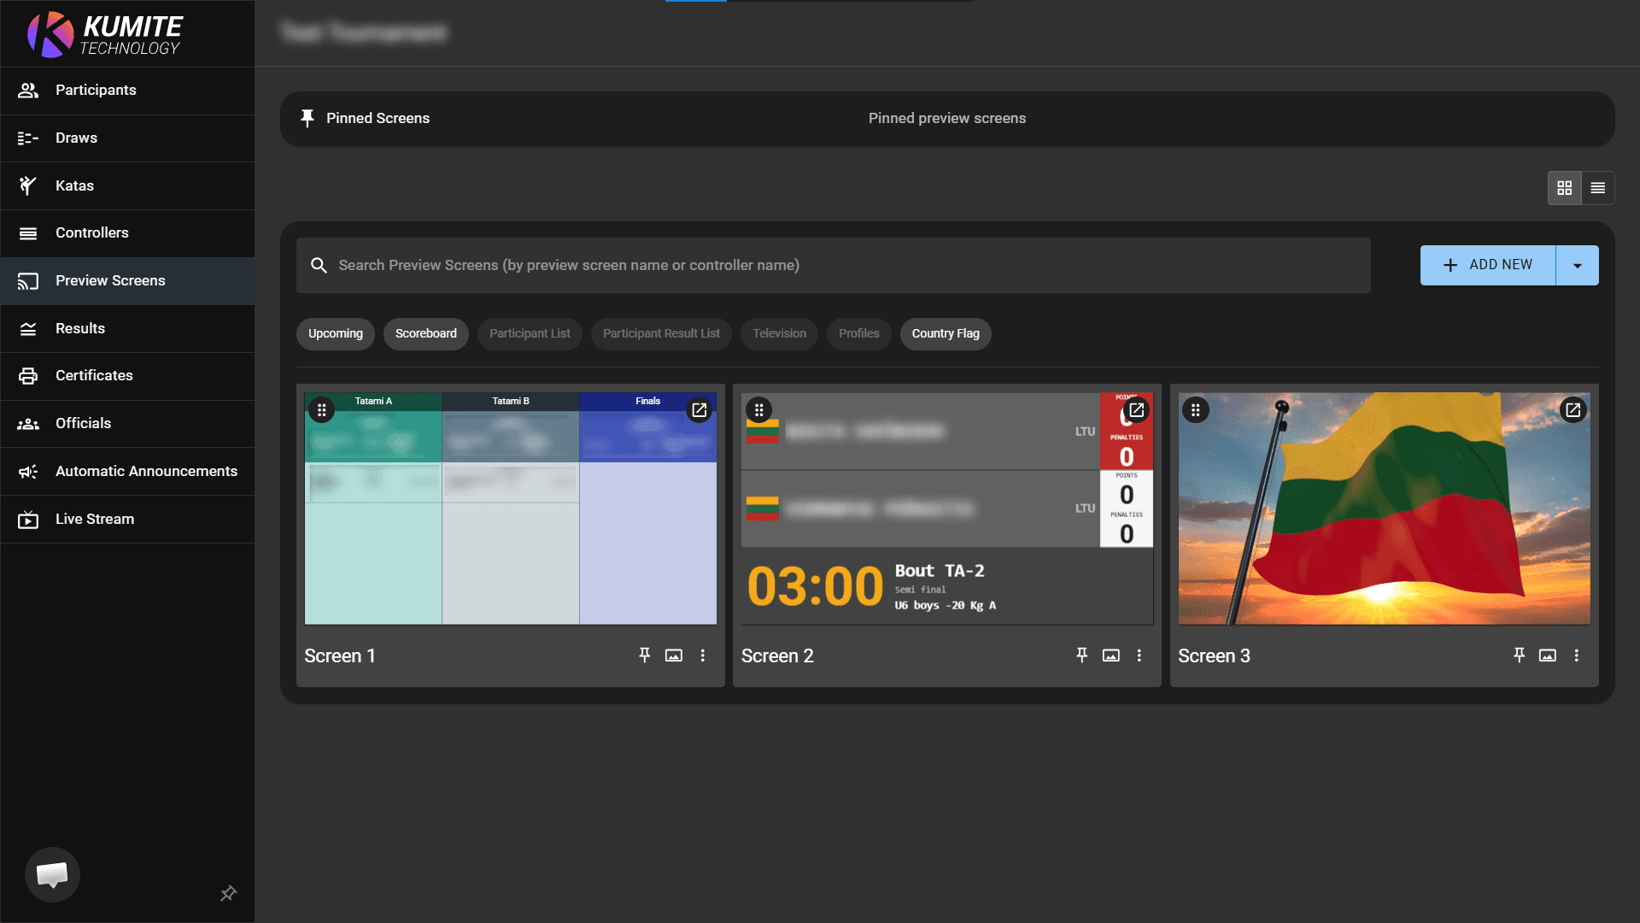Toggle the Country Flag filter
The height and width of the screenshot is (923, 1640).
pyautogui.click(x=945, y=333)
